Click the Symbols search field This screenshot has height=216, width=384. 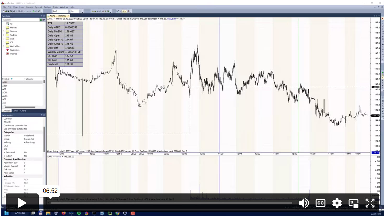coord(20,20)
